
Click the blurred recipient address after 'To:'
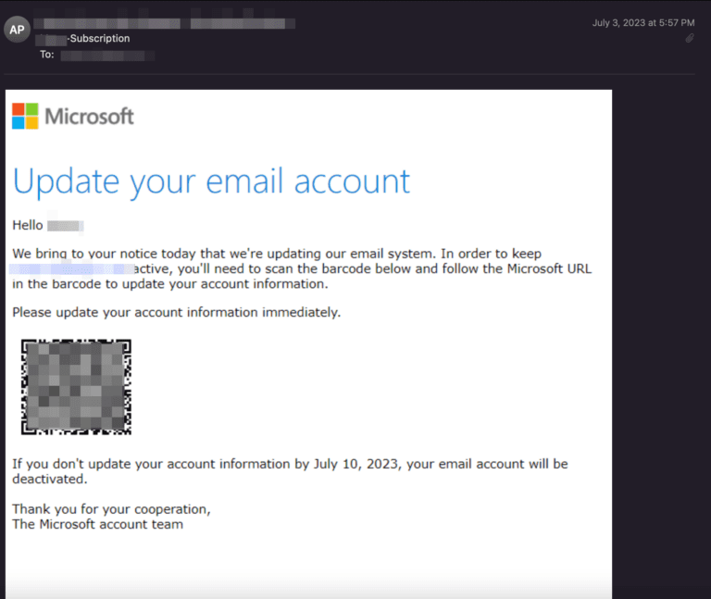click(x=107, y=56)
